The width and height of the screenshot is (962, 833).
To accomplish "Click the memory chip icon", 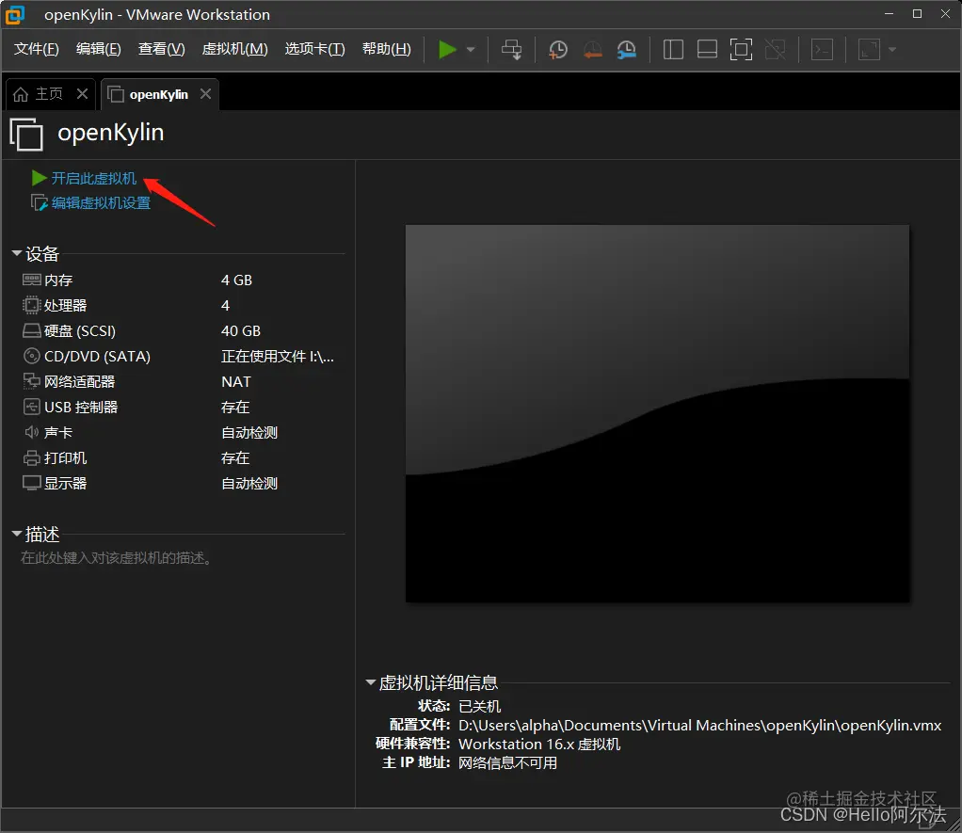I will (x=31, y=280).
